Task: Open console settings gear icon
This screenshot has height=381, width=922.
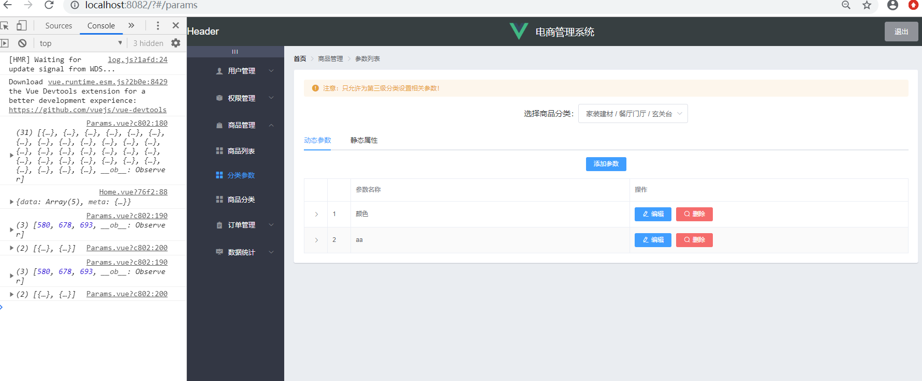Action: point(176,43)
